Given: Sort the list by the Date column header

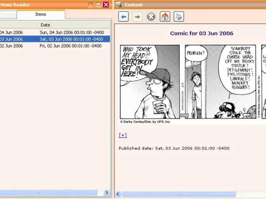Looking at the screenshot, I should (x=74, y=25).
